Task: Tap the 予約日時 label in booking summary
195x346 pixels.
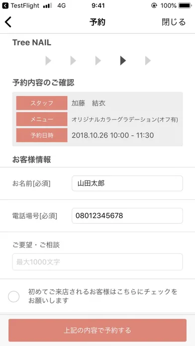Action: click(42, 135)
